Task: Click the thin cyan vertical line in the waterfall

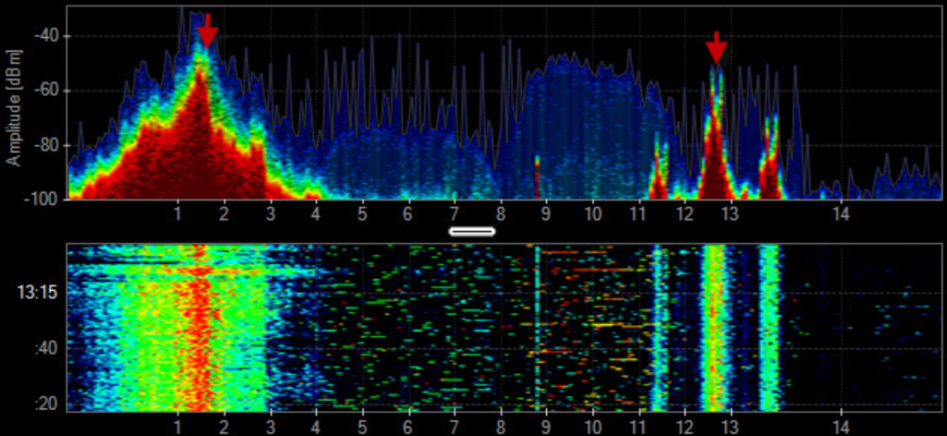Action: 537,324
